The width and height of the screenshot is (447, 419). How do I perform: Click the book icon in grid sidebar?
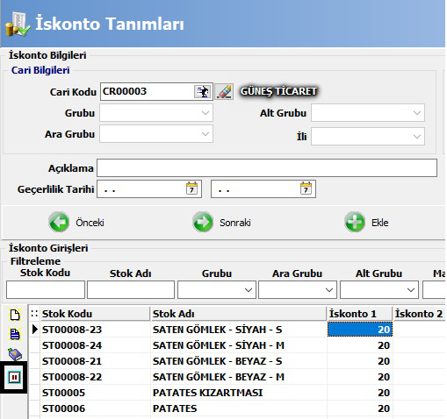point(15,354)
